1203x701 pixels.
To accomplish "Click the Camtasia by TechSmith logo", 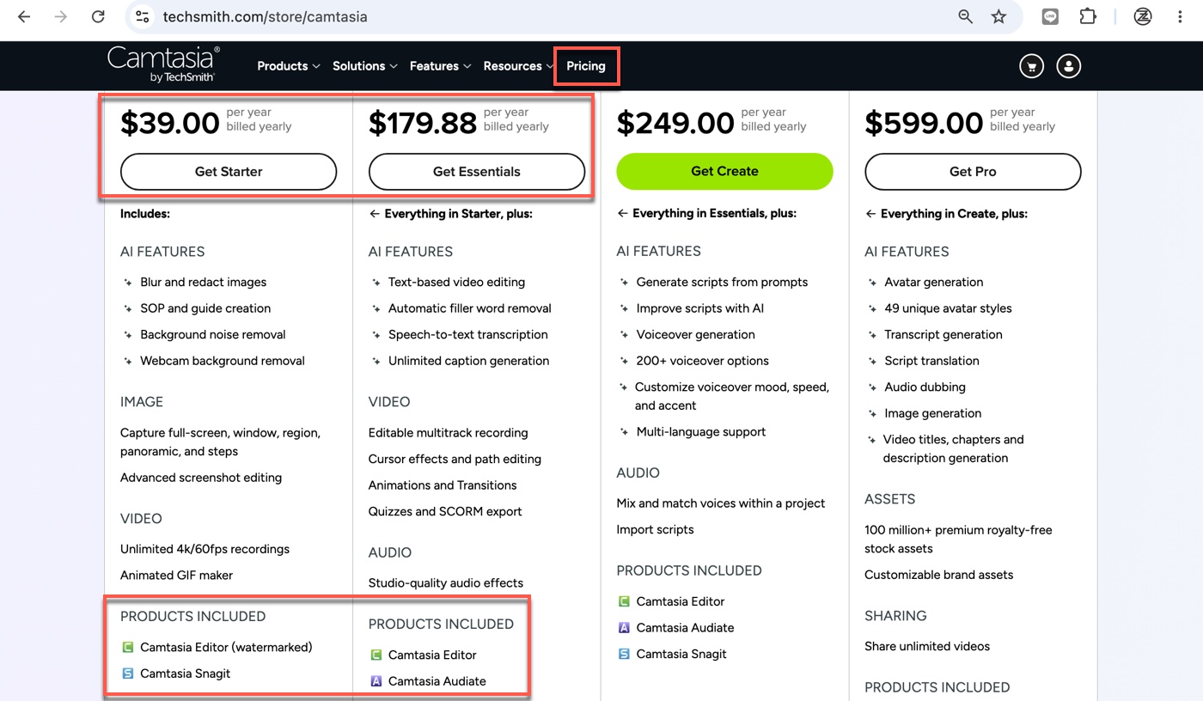I will pyautogui.click(x=163, y=64).
